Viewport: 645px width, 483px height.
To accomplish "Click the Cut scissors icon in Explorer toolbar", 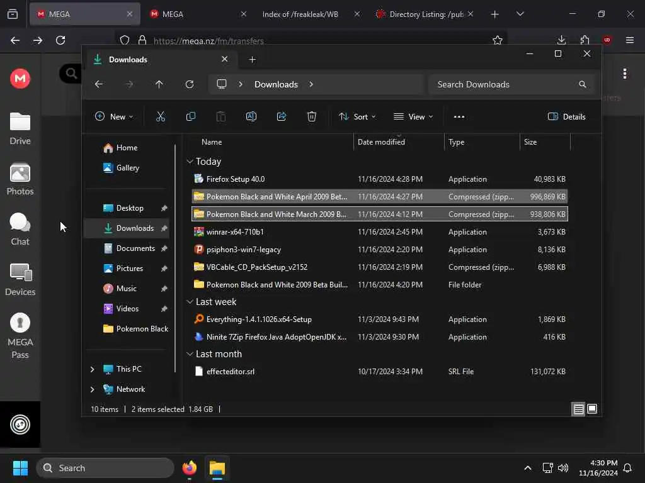I will pos(161,116).
